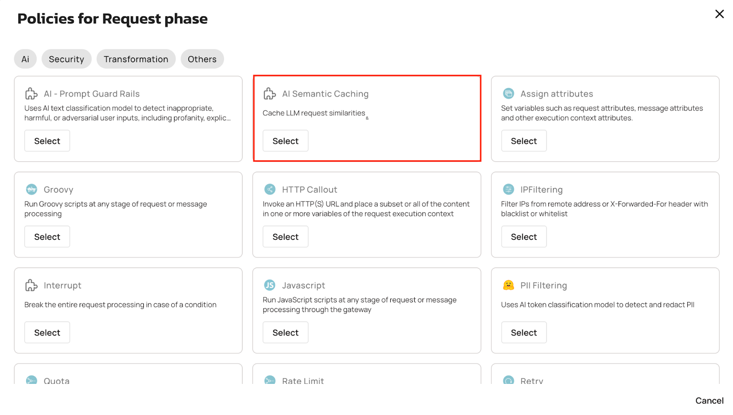Click the HTTP Callout share icon

pos(270,189)
